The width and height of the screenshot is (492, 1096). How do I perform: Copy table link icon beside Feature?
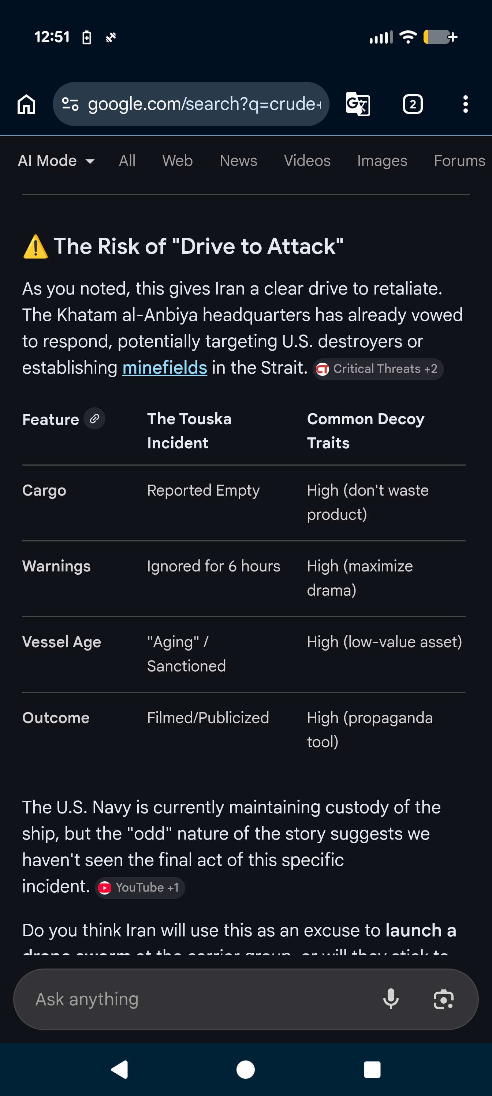point(94,419)
